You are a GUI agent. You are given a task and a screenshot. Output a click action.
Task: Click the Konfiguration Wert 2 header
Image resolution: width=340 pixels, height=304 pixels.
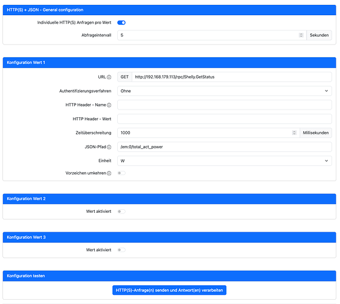pos(169,199)
